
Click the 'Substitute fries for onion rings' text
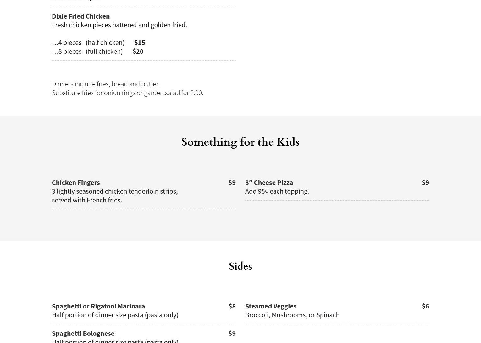click(x=127, y=93)
